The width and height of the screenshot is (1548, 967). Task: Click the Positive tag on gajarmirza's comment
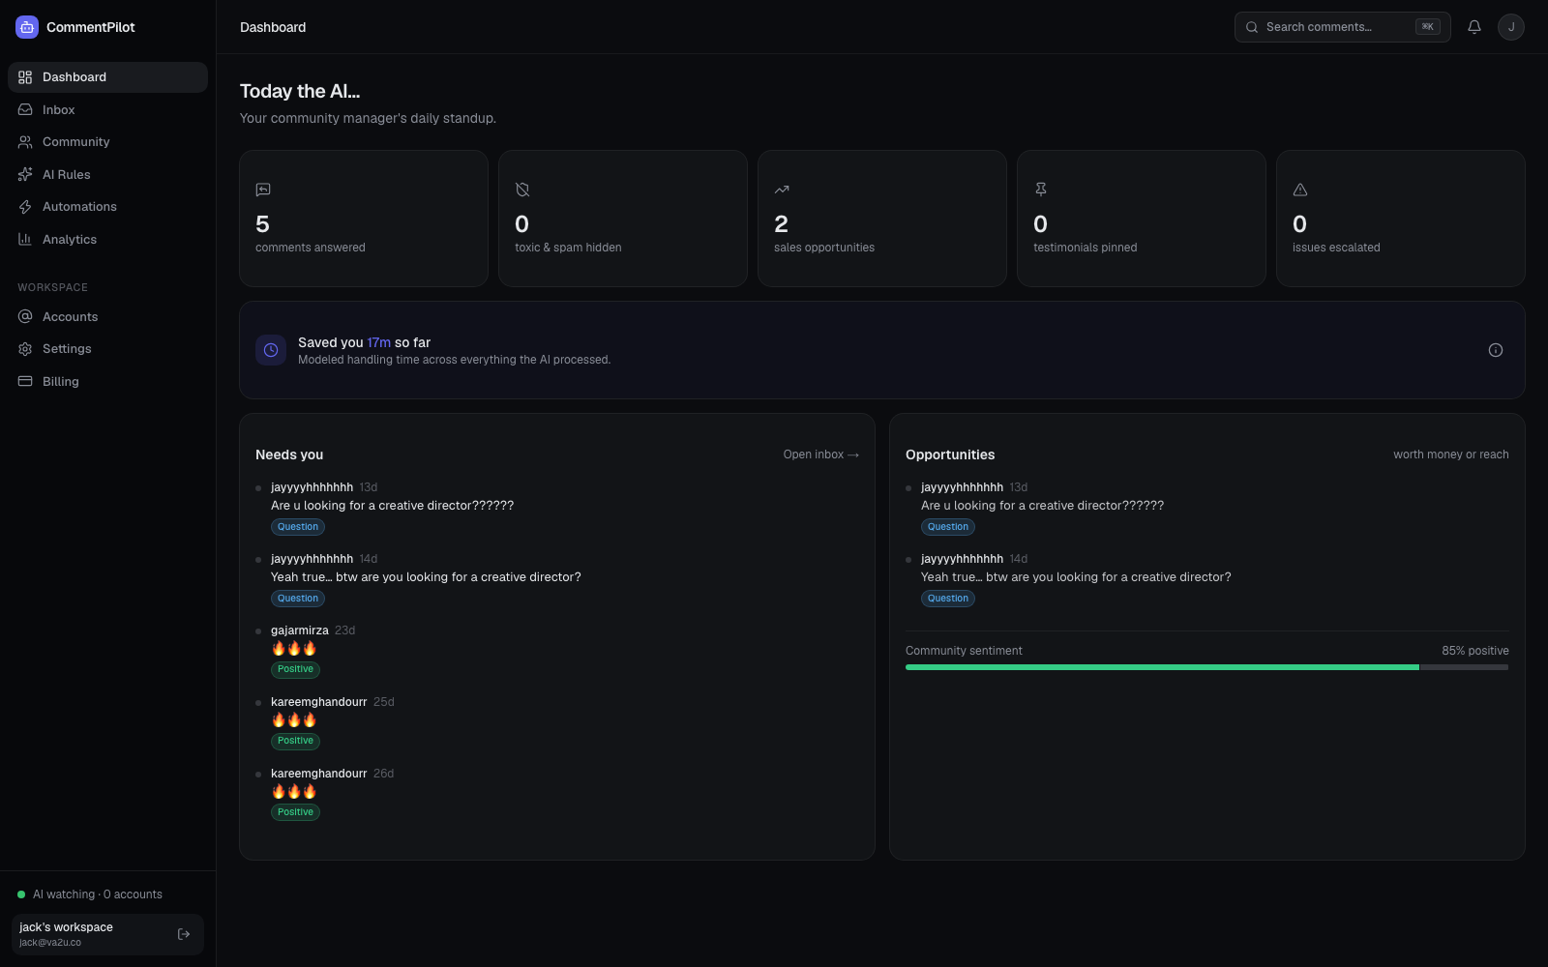(295, 669)
